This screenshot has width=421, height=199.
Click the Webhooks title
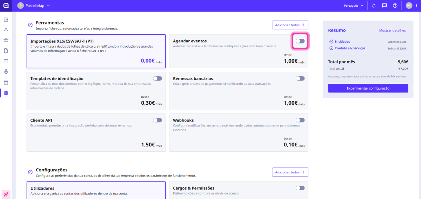pos(183,120)
